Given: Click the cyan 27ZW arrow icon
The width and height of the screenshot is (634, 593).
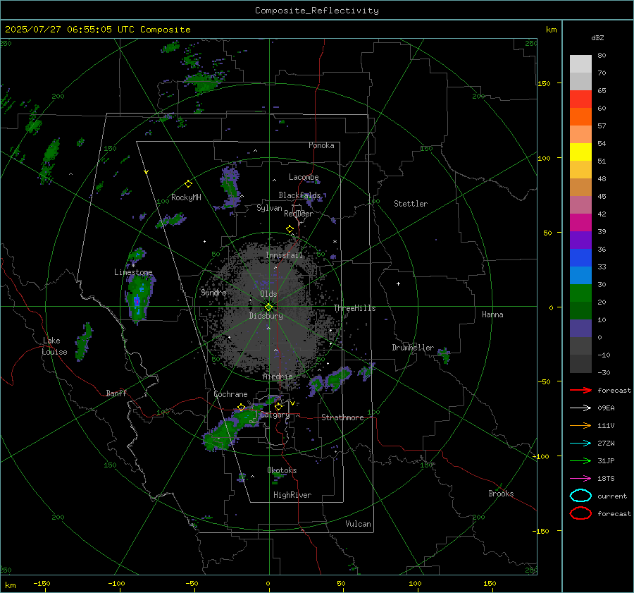Looking at the screenshot, I should point(580,444).
